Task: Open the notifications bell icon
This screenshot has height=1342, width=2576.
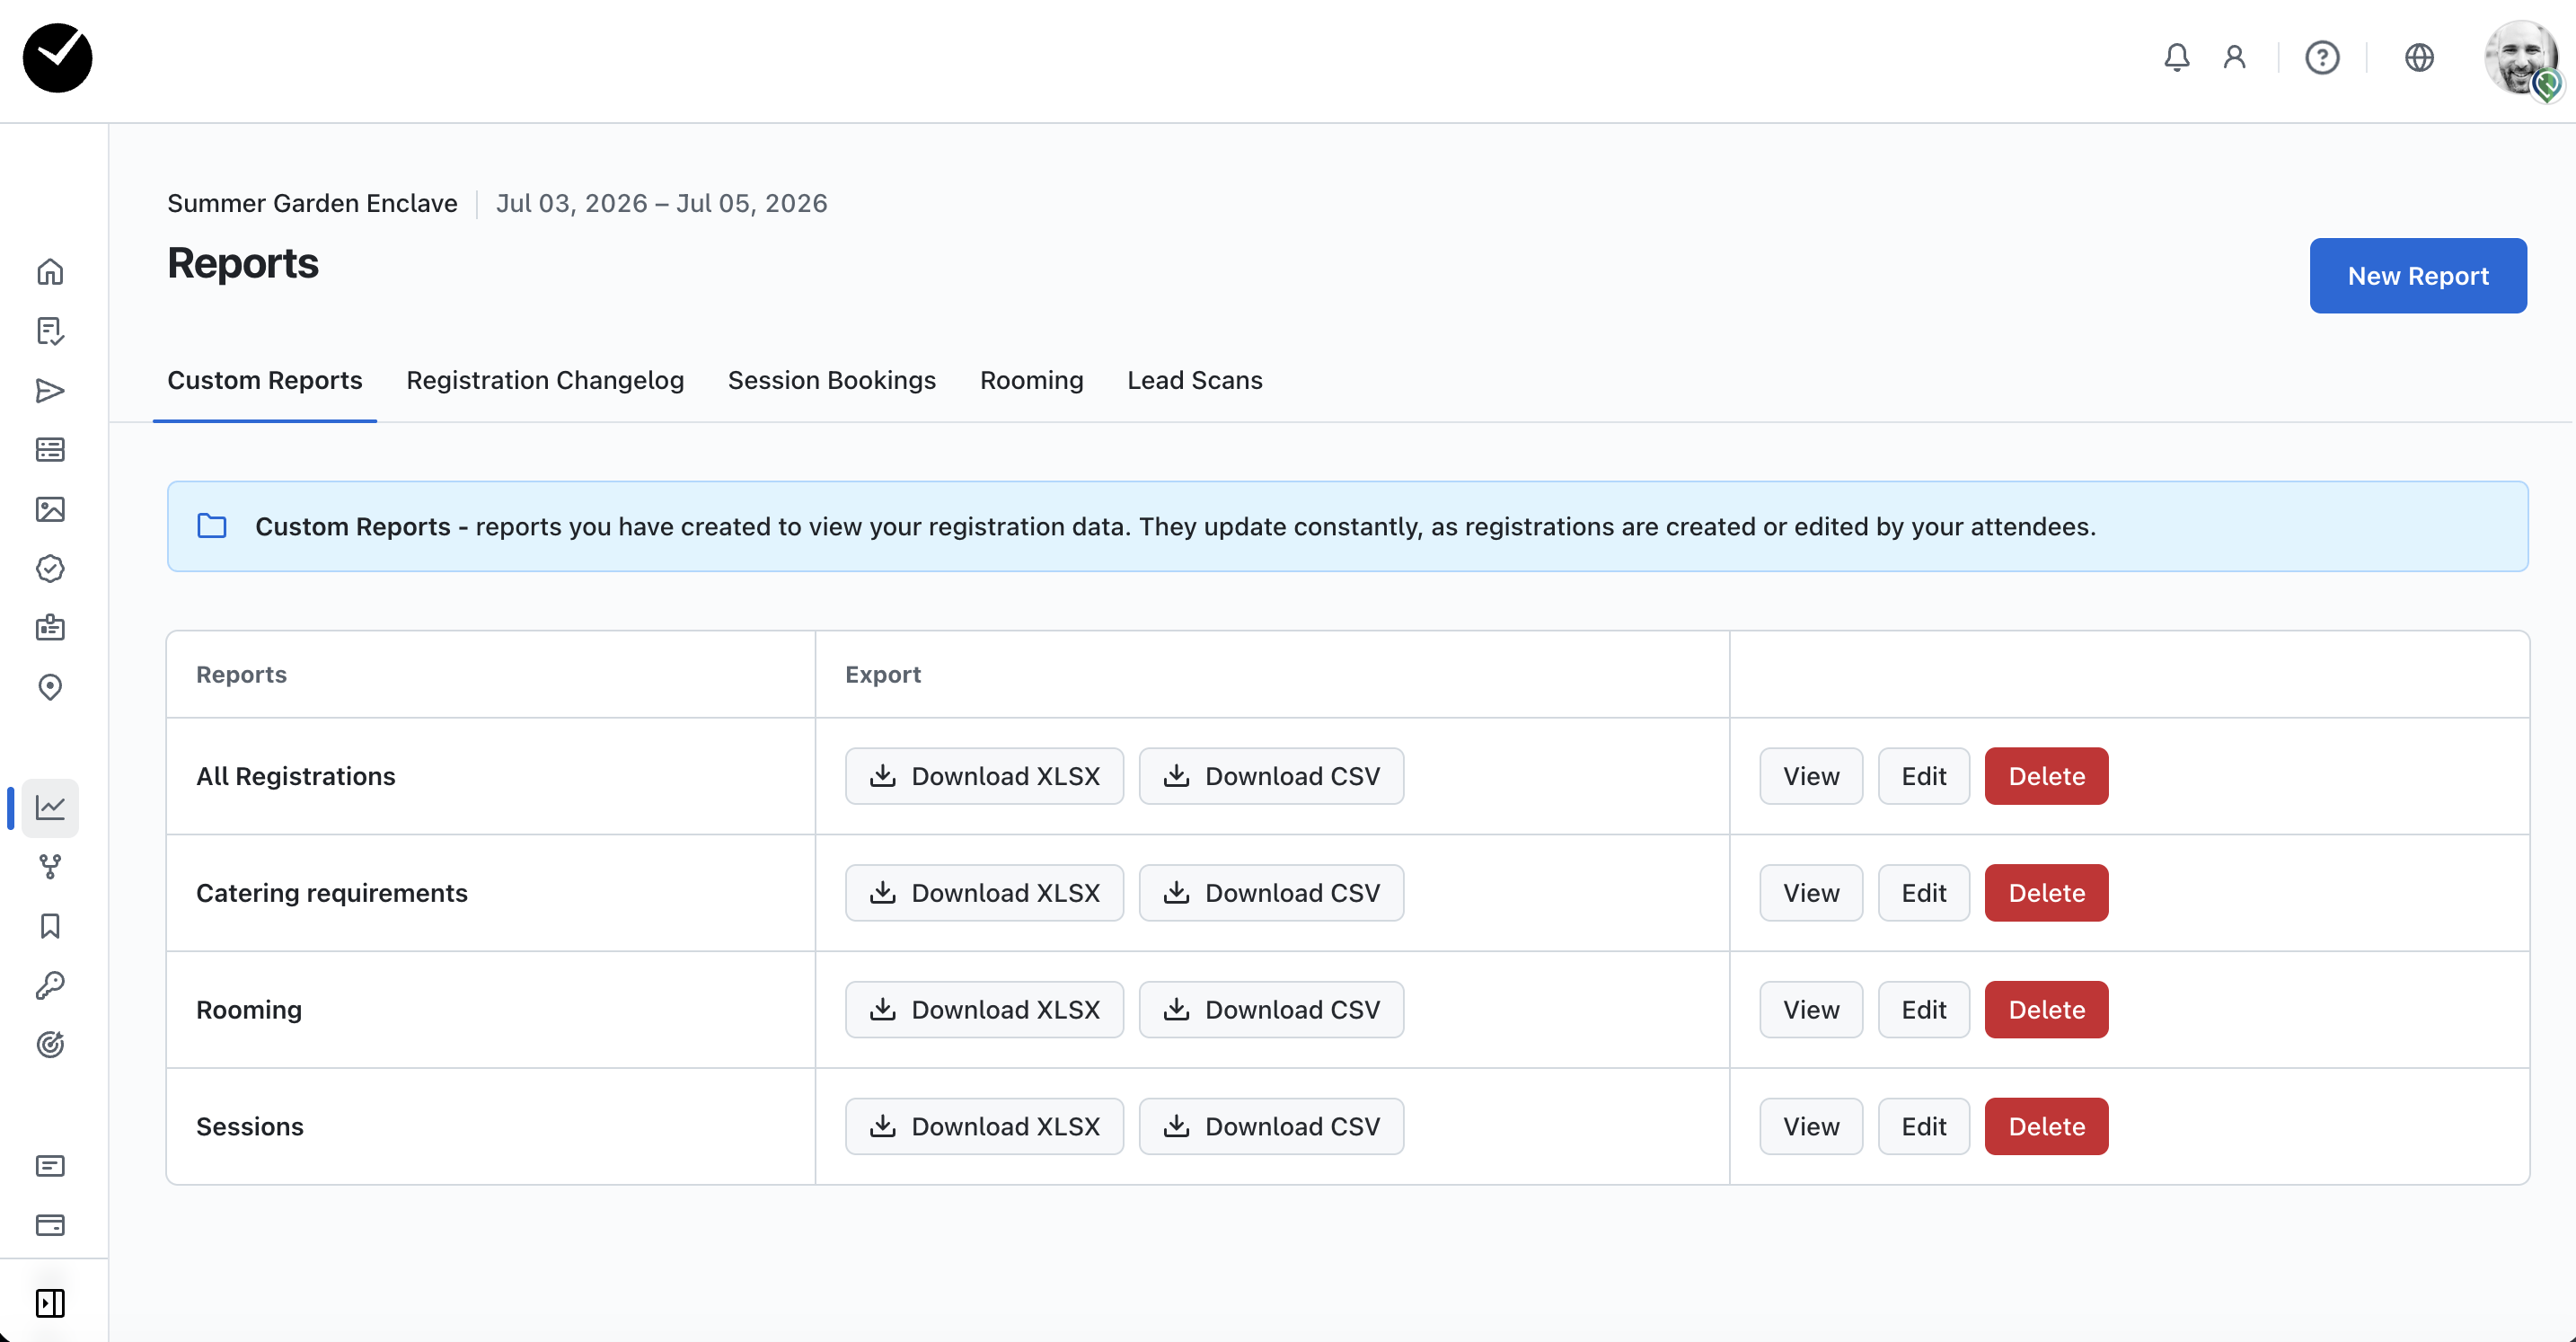Action: (2176, 57)
